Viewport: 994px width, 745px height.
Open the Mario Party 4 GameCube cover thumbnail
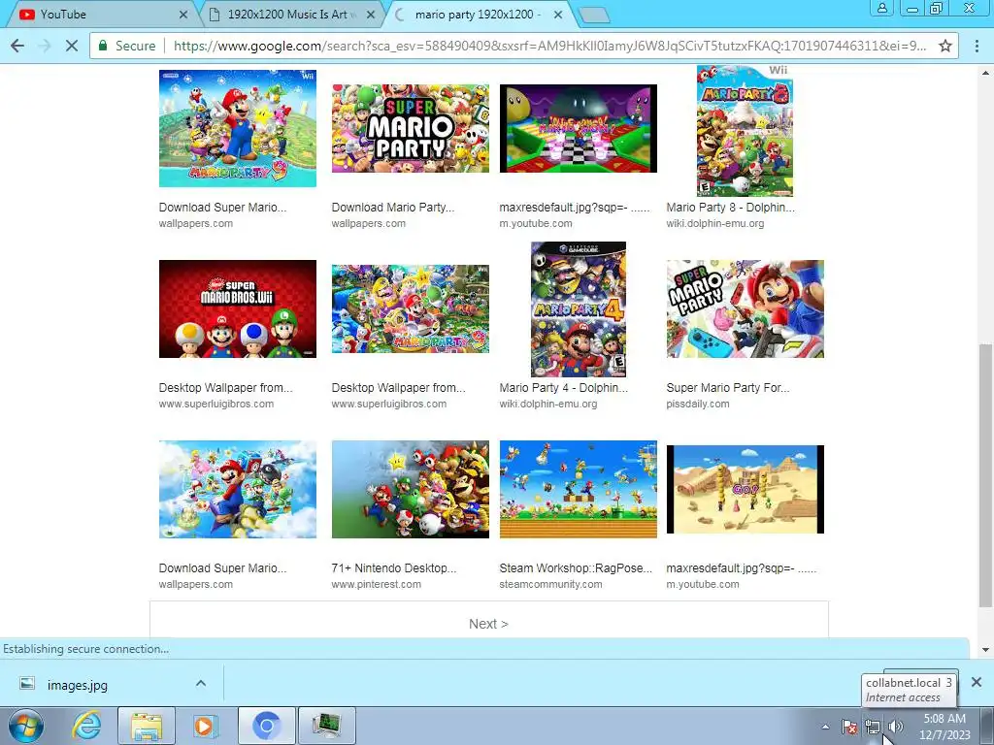(579, 309)
